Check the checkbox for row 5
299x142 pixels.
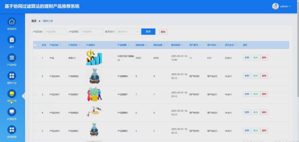click(x=35, y=131)
